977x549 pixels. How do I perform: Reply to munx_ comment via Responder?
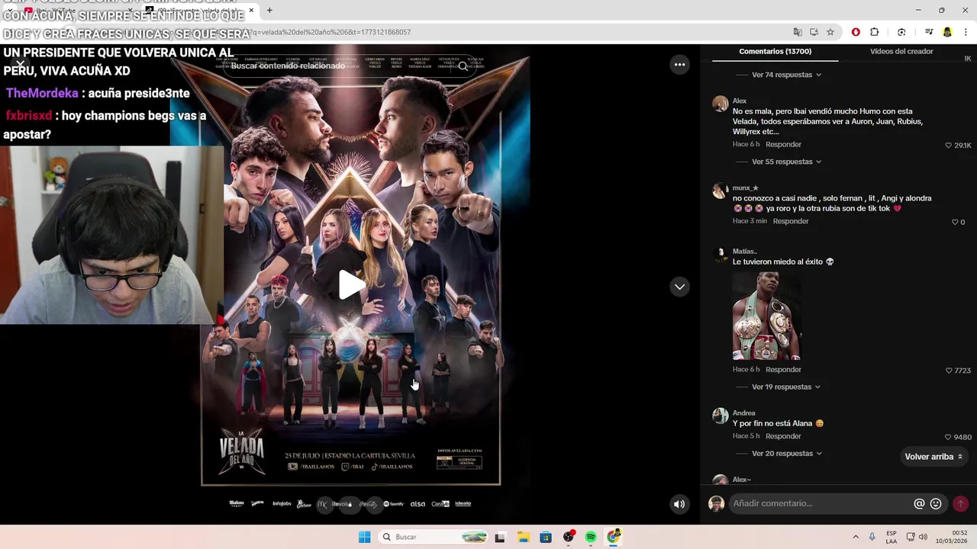coord(790,221)
